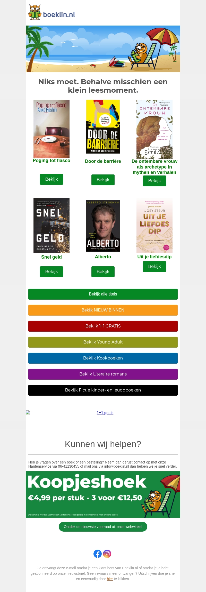Open the Instagram icon link
The width and height of the screenshot is (206, 592).
(x=107, y=554)
